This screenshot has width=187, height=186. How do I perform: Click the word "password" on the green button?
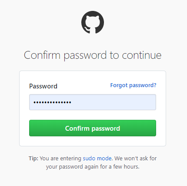[x=106, y=129]
